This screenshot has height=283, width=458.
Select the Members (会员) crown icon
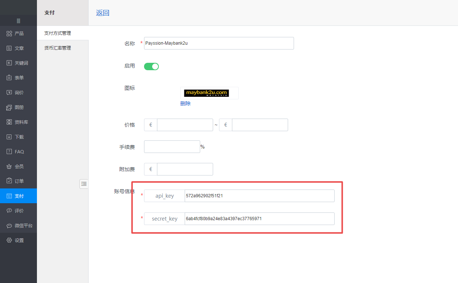9,167
